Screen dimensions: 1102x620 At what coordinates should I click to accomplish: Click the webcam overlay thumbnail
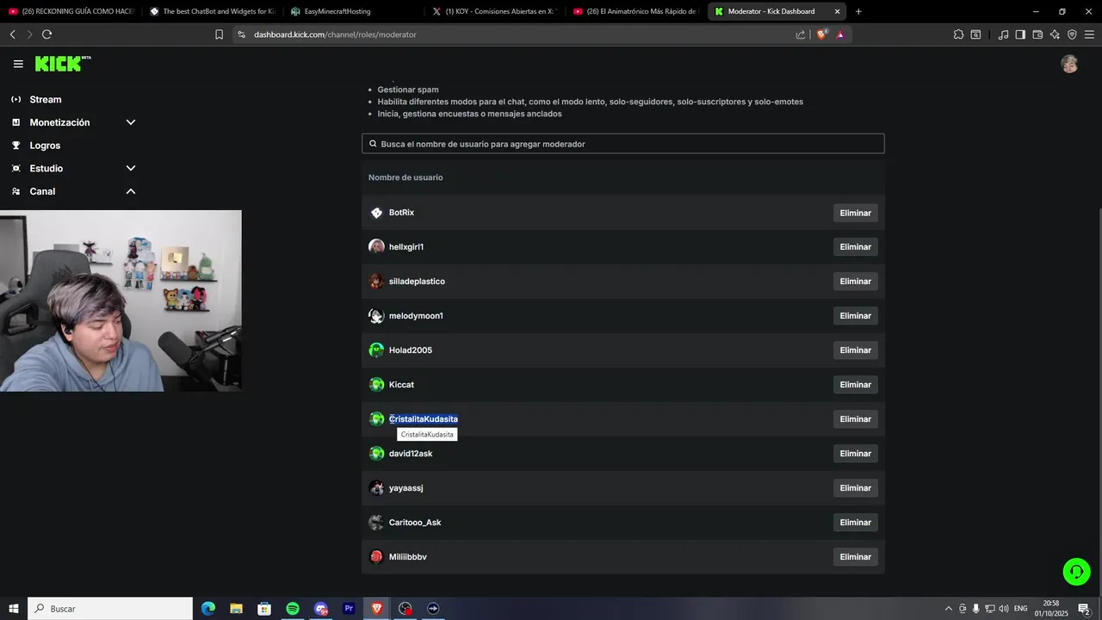point(121,301)
